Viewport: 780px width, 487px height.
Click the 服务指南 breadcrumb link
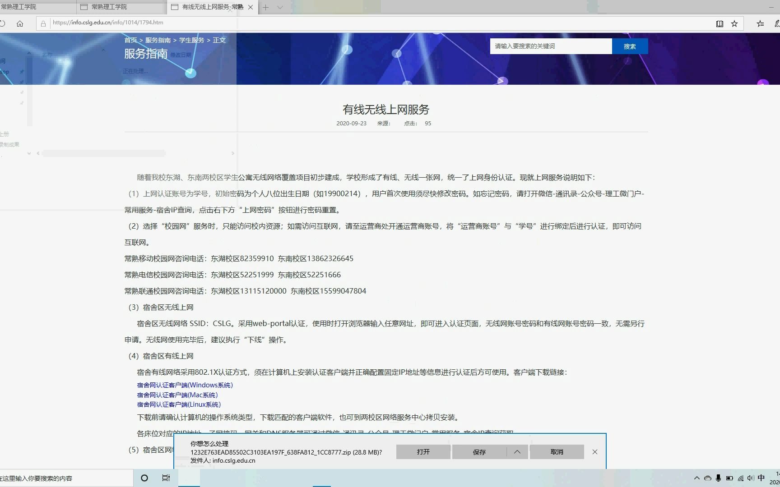click(158, 40)
